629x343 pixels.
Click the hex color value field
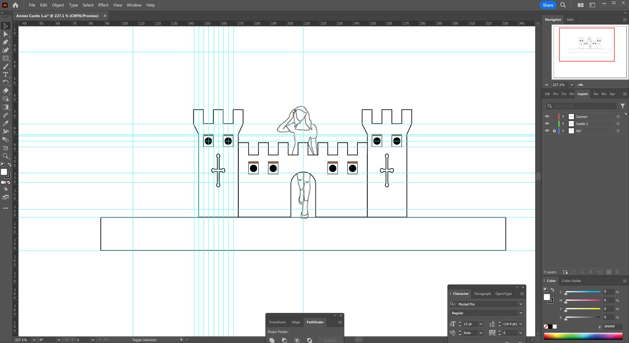(x=613, y=327)
